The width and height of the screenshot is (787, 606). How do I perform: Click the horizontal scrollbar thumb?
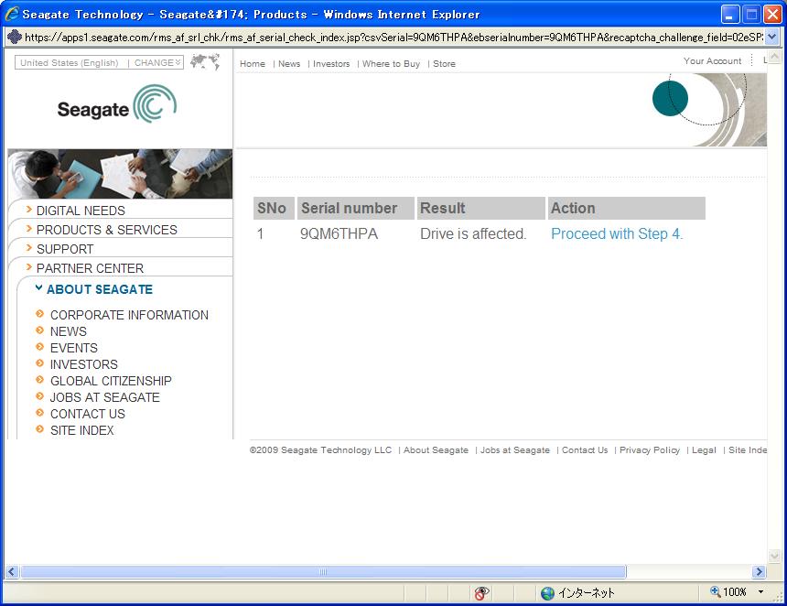323,571
